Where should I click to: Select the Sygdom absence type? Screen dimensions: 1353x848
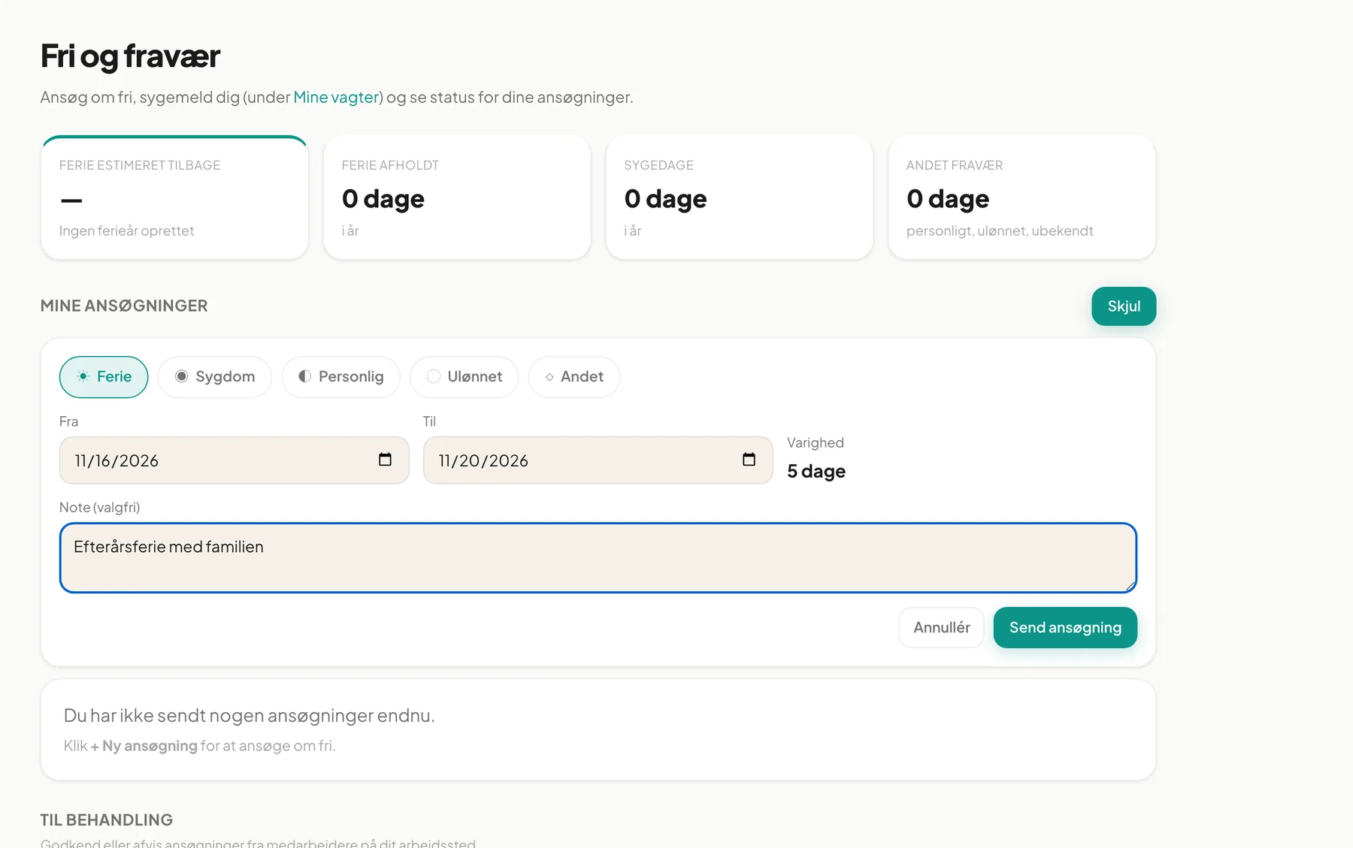[x=215, y=377]
